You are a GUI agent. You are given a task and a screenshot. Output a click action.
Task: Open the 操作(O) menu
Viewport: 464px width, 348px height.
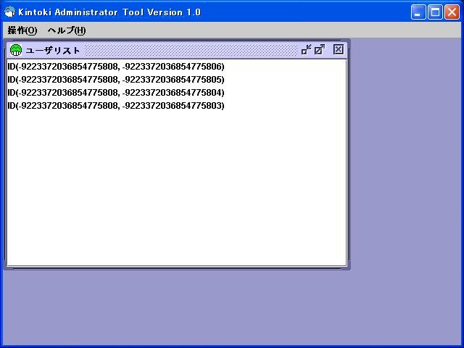[x=22, y=30]
